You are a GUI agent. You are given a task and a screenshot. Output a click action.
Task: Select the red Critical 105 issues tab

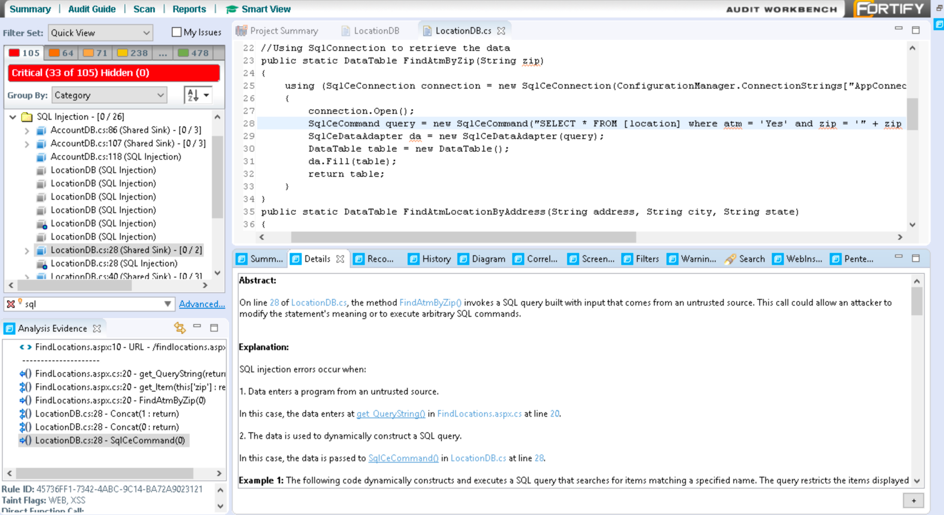tap(24, 53)
